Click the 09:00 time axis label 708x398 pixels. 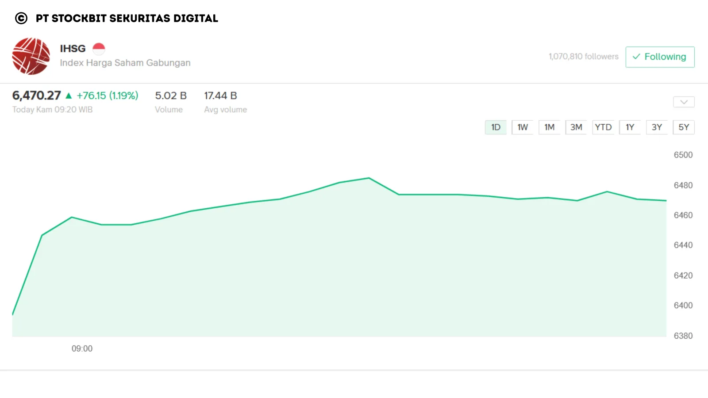click(x=82, y=349)
